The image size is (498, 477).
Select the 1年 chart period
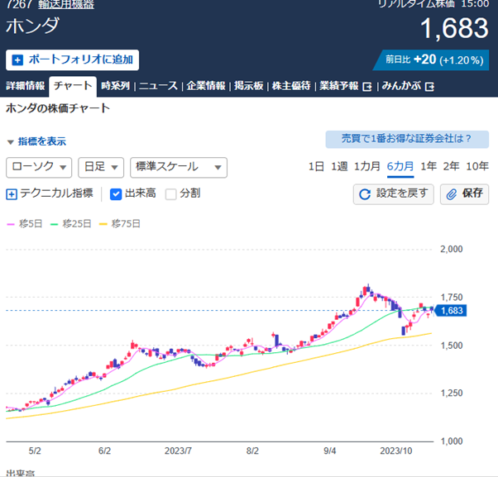tap(429, 166)
